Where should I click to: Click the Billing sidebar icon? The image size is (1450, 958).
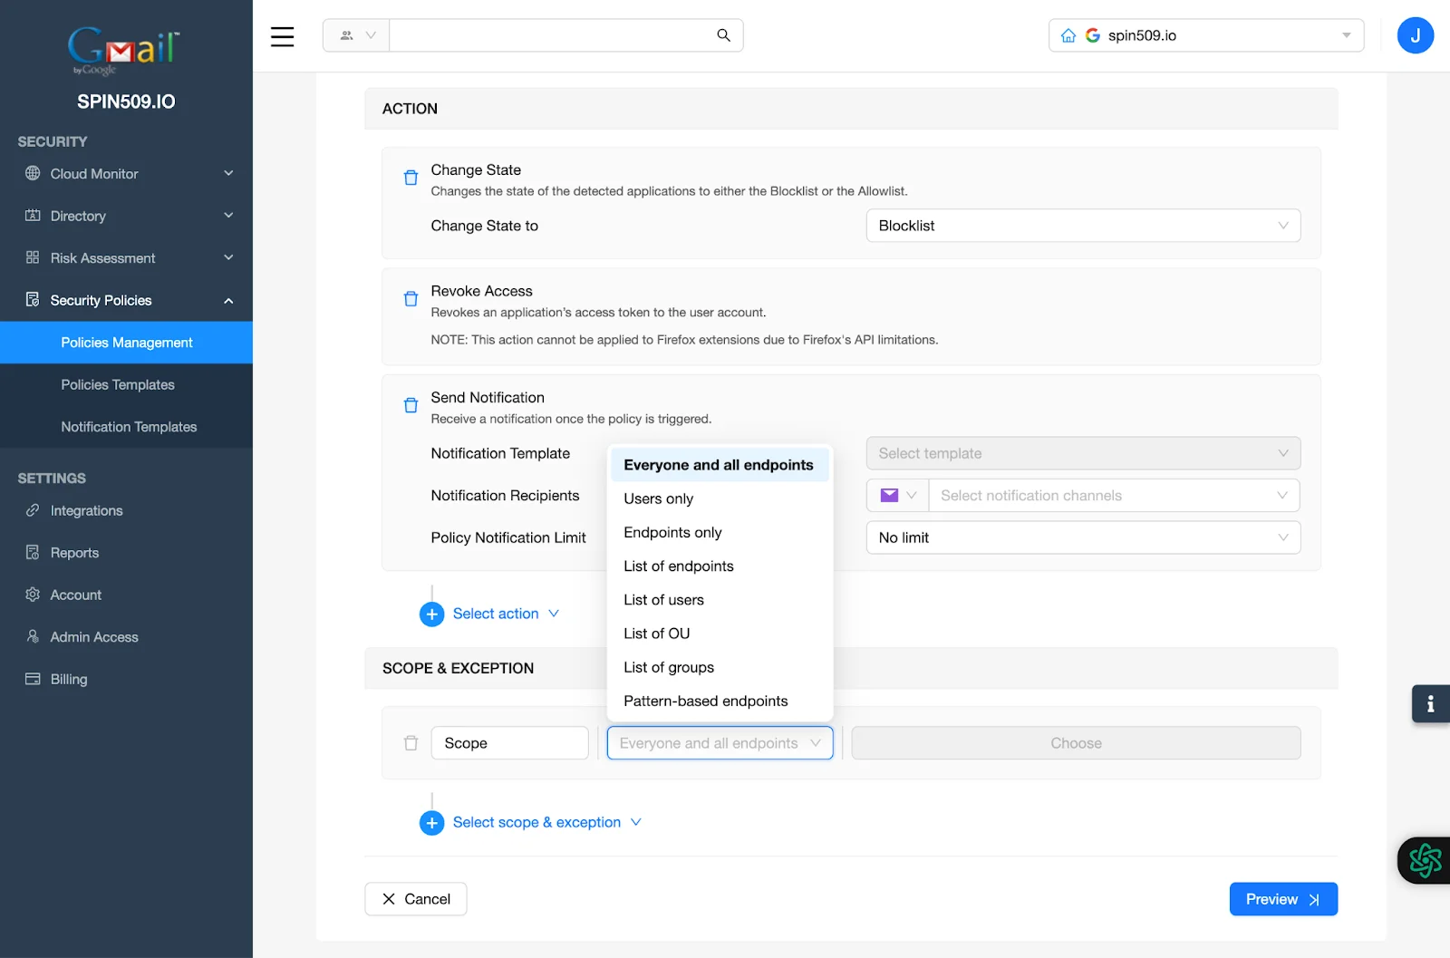33,679
